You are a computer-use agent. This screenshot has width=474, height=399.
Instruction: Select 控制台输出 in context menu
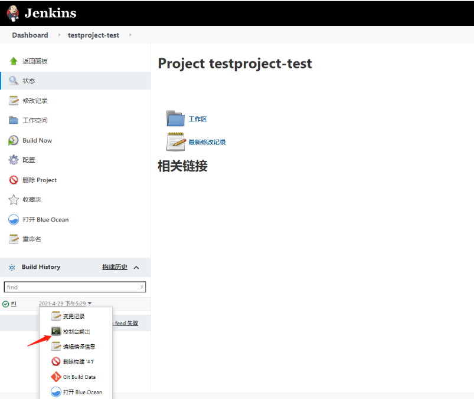(76, 331)
